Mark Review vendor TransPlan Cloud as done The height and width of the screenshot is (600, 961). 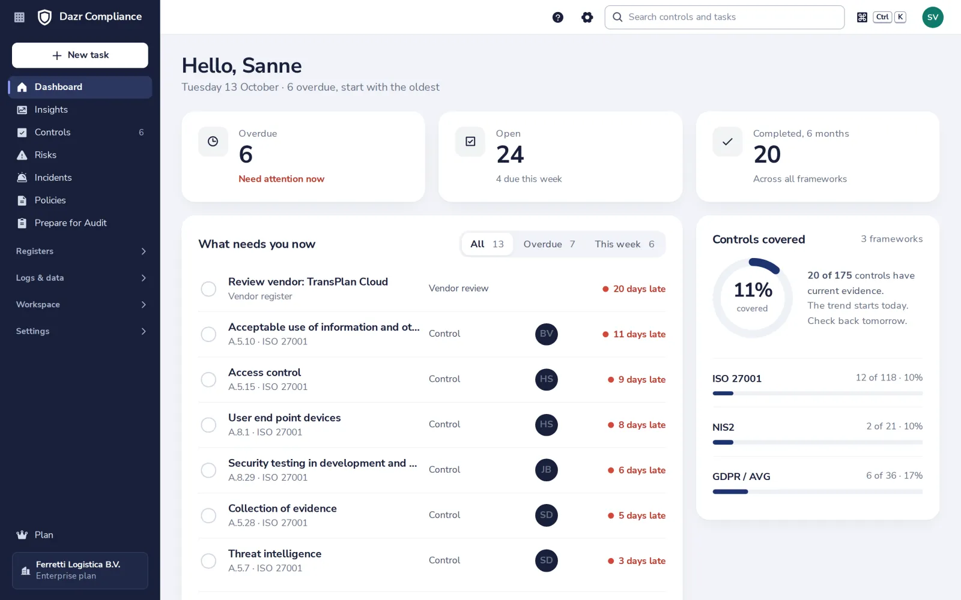tap(208, 289)
